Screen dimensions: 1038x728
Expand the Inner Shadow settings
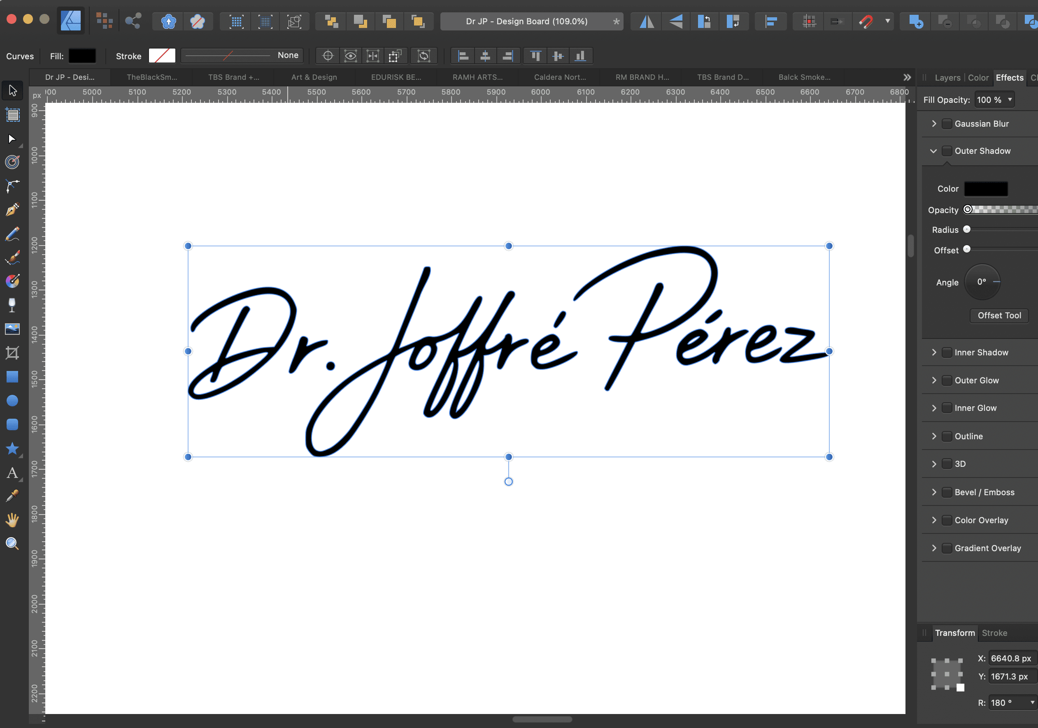[934, 352]
